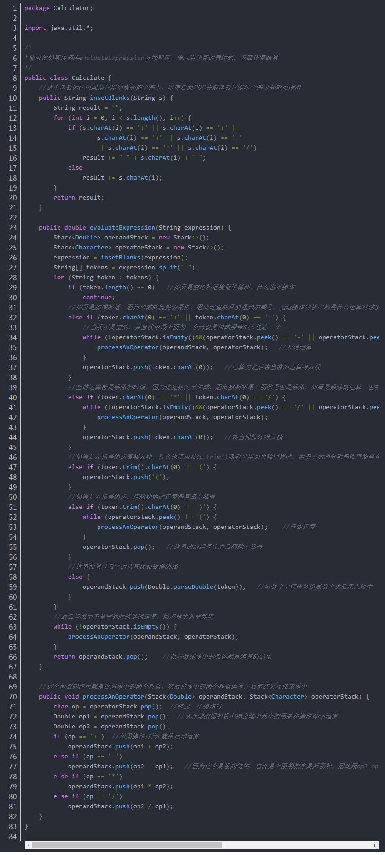Click 'Double op2 = operandStack.pop();' line

[x=112, y=726]
